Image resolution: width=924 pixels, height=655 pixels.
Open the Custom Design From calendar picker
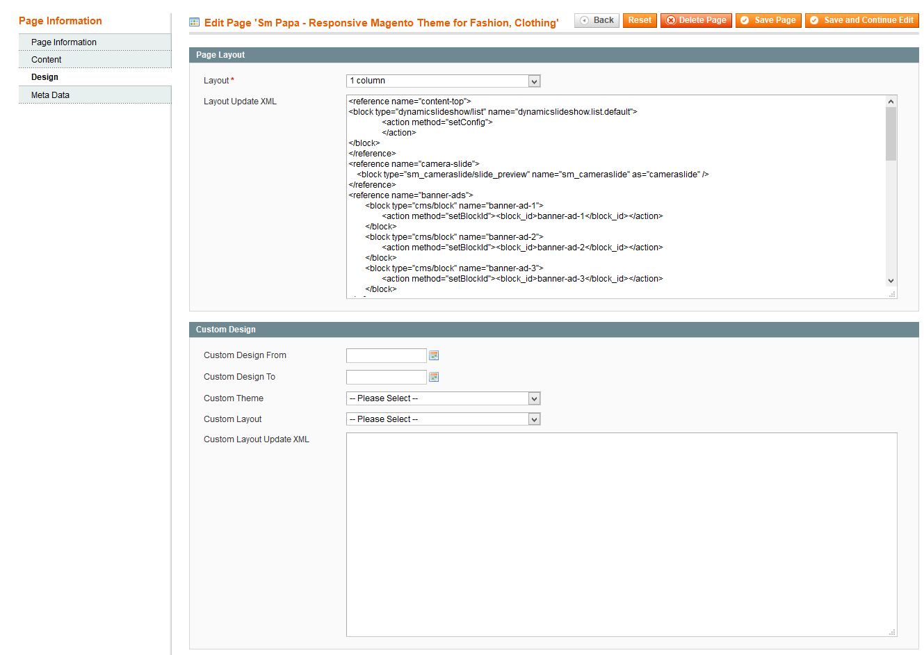point(434,355)
